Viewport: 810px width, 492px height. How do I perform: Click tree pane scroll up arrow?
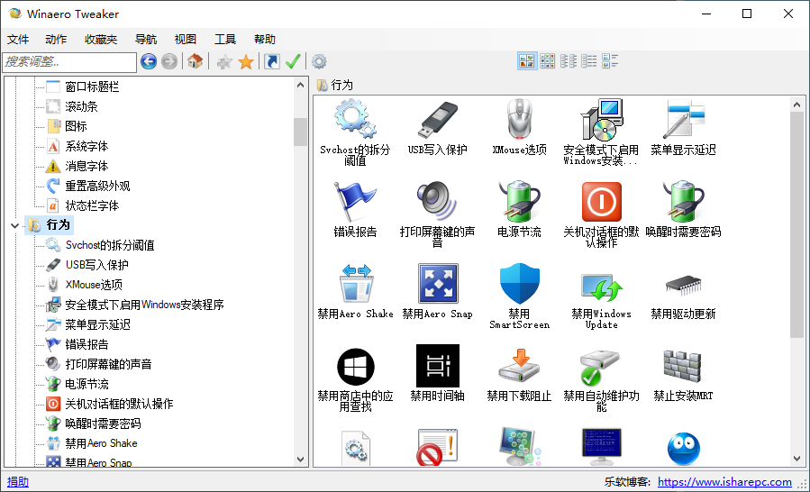tap(301, 85)
